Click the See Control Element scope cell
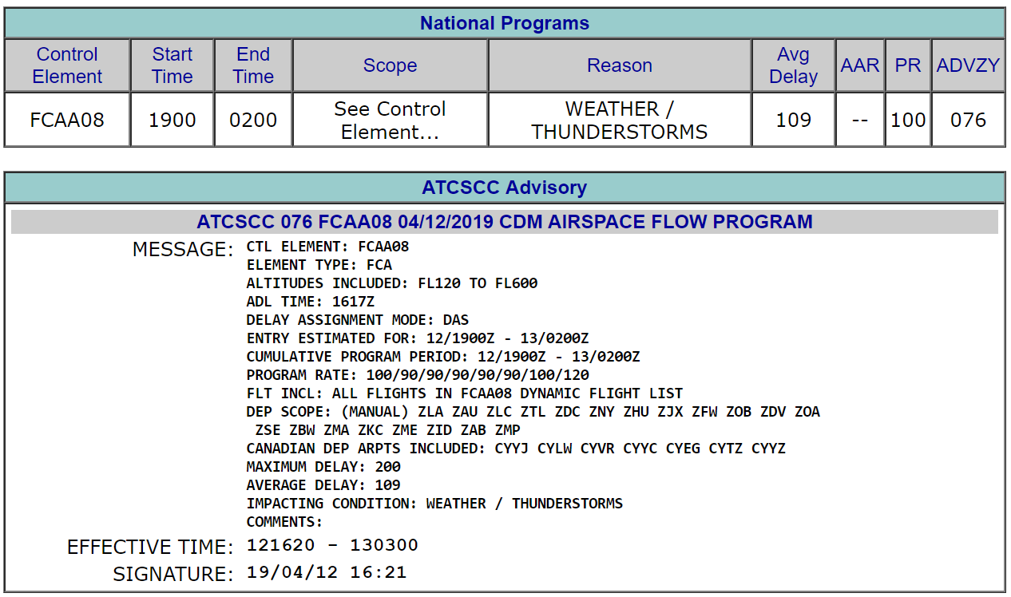 click(x=390, y=120)
